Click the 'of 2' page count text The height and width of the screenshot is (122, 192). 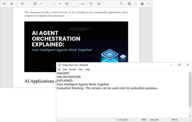(82, 4)
